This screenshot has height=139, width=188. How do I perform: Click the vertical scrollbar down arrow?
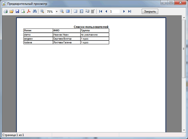click(x=184, y=130)
